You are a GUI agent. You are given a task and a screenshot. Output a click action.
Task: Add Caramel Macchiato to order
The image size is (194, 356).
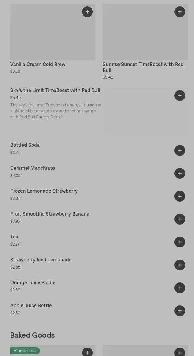(180, 173)
